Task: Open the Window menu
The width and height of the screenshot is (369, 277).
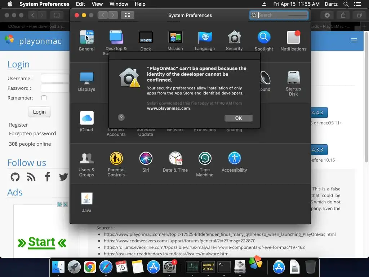Action: click(x=119, y=4)
